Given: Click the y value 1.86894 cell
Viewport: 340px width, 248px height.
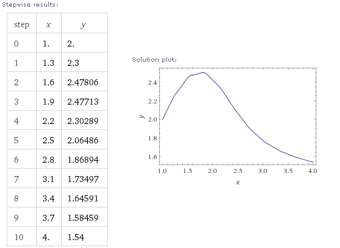Looking at the screenshot, I should pos(84,160).
